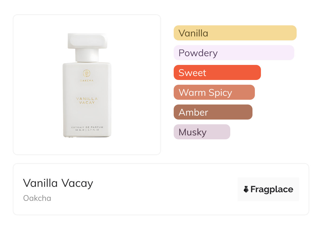Click the gold VANILLA VACAY label on the bottle
Image resolution: width=322 pixels, height=228 pixels.
[x=87, y=101]
